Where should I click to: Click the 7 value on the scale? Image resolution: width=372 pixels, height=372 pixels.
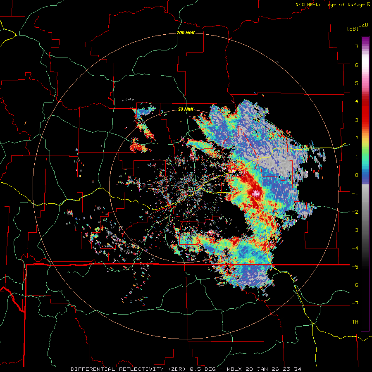[x=357, y=46]
